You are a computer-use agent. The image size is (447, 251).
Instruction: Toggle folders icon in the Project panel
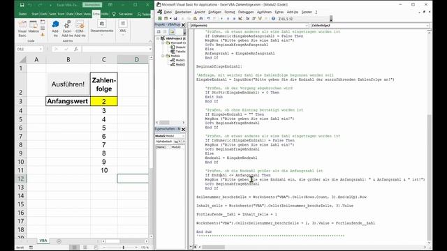click(x=172, y=31)
